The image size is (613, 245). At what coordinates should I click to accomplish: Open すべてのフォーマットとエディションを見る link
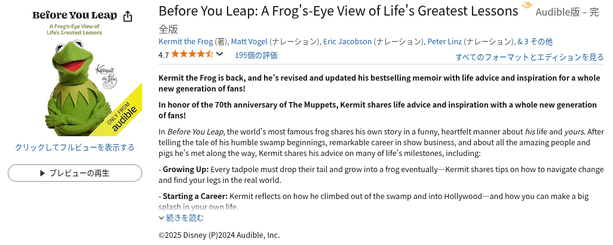tap(529, 57)
